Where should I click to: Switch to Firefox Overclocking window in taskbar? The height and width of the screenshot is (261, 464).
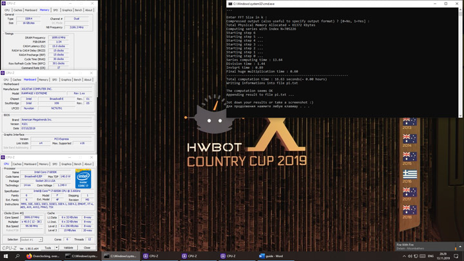[x=43, y=256]
